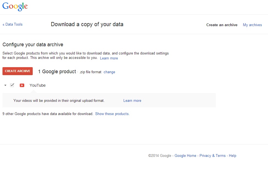Click the original upload format notice text
This screenshot has height=191, width=268.
coord(59,101)
